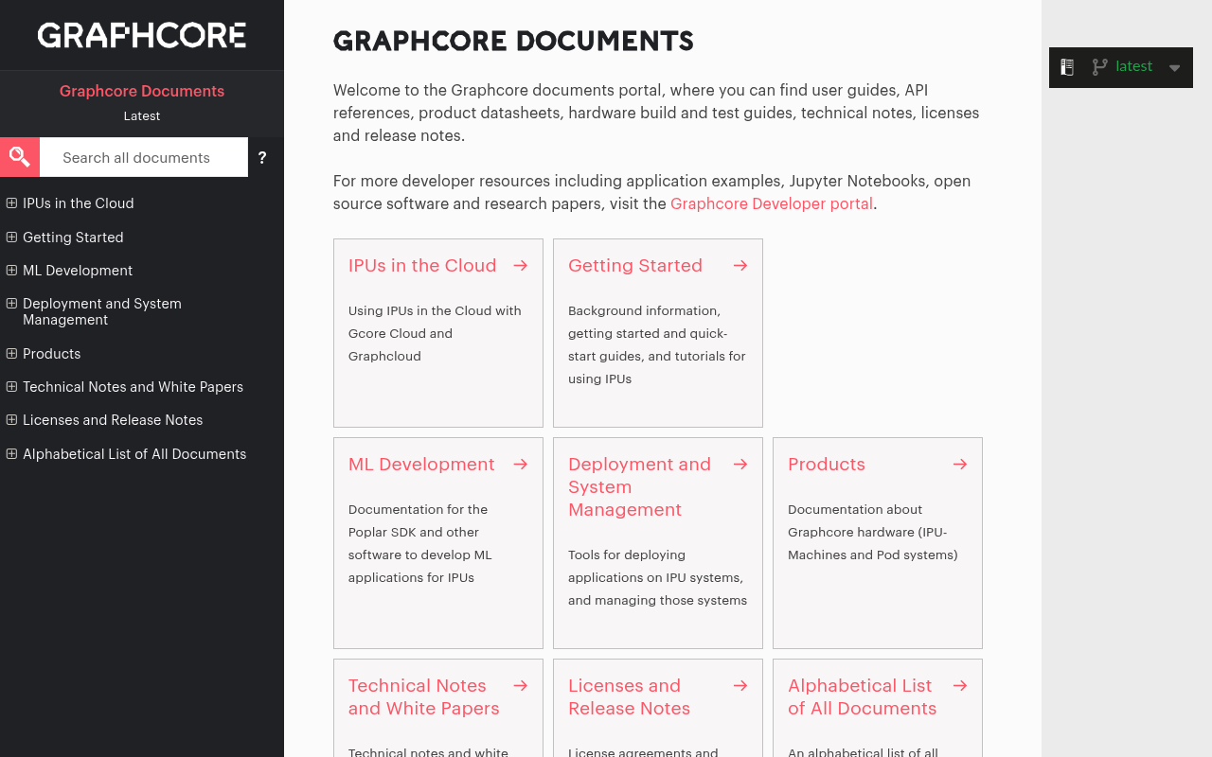
Task: Click arrow on Getting Started card
Action: (x=740, y=266)
